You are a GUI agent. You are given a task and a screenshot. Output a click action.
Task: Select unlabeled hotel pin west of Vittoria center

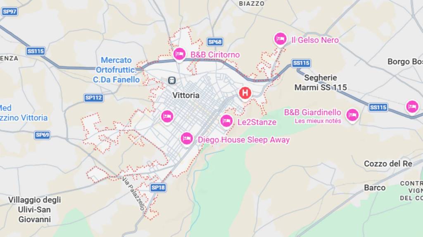click(167, 117)
